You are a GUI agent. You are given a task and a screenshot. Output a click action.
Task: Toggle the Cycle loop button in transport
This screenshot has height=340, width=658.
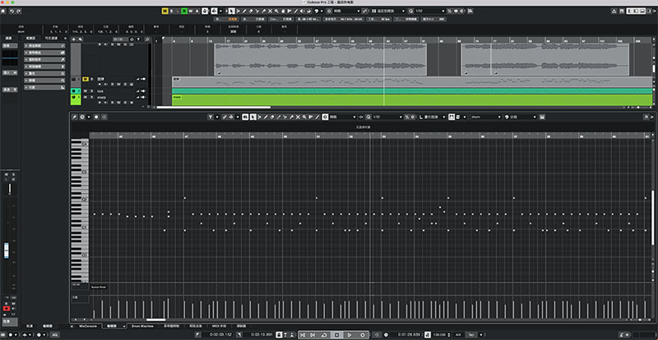(324, 334)
